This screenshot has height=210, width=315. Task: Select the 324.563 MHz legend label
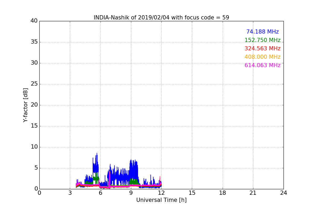(x=262, y=49)
